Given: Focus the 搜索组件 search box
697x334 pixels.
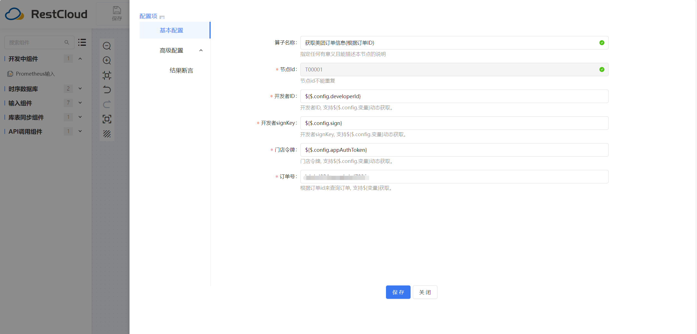Looking at the screenshot, I should point(35,42).
